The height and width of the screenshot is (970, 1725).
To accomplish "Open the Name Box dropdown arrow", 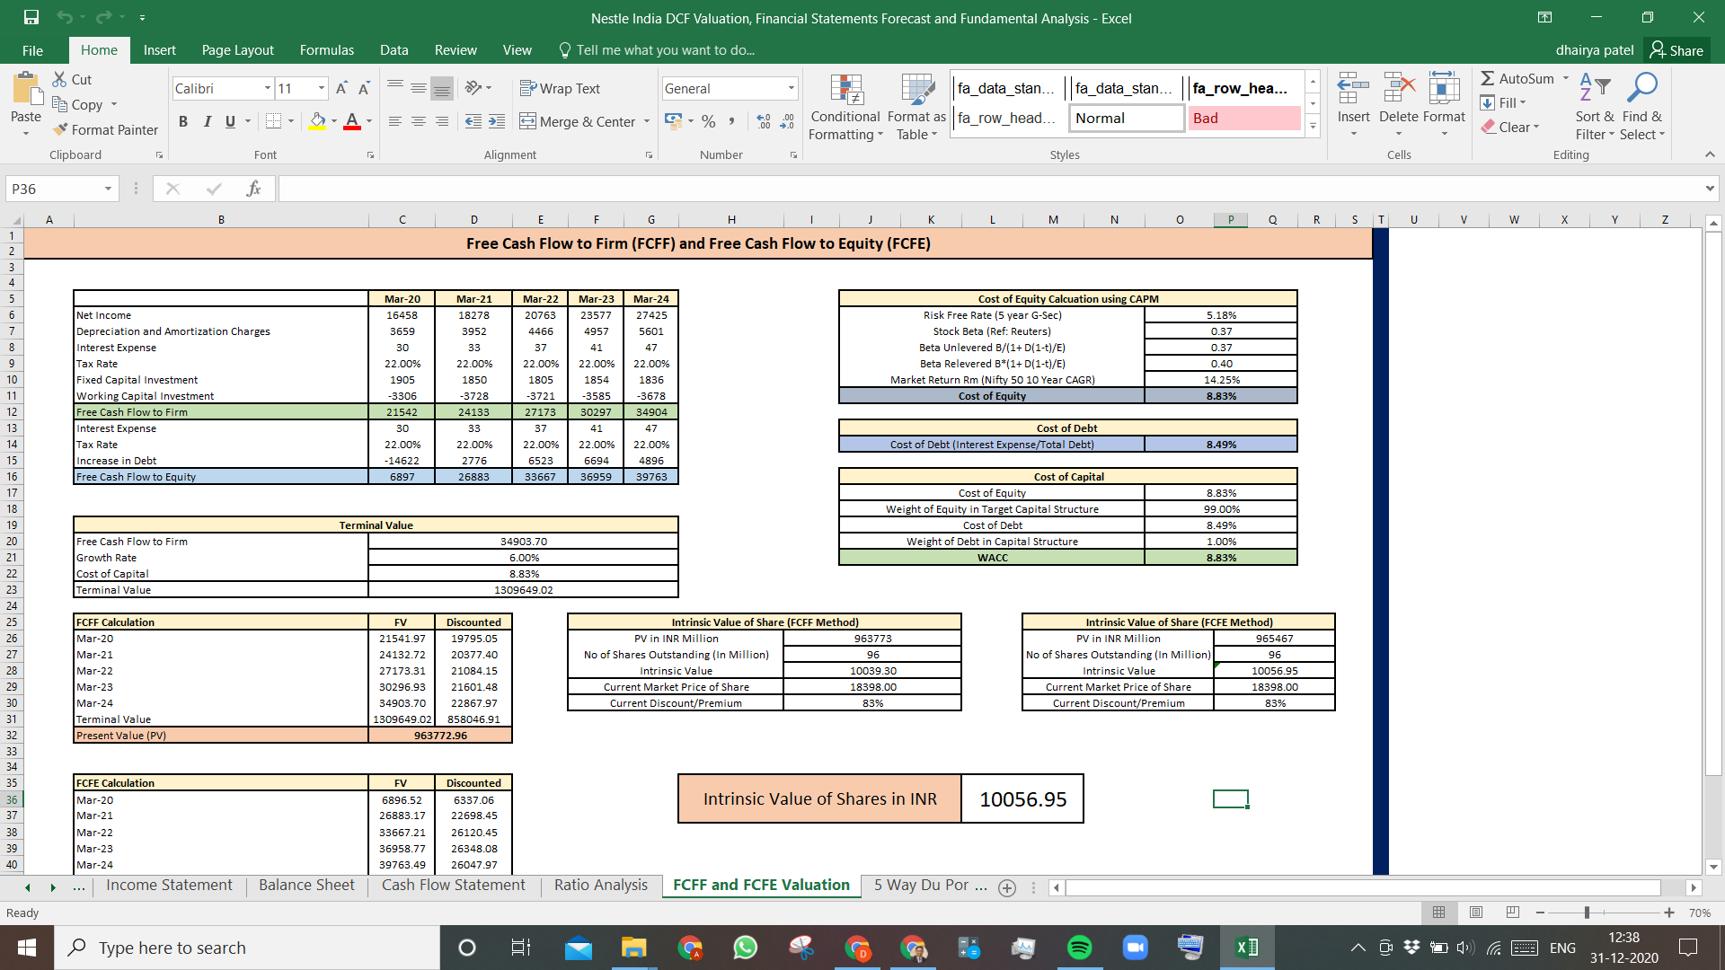I will pos(108,189).
